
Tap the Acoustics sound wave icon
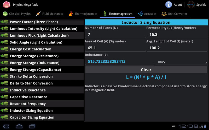140,14
